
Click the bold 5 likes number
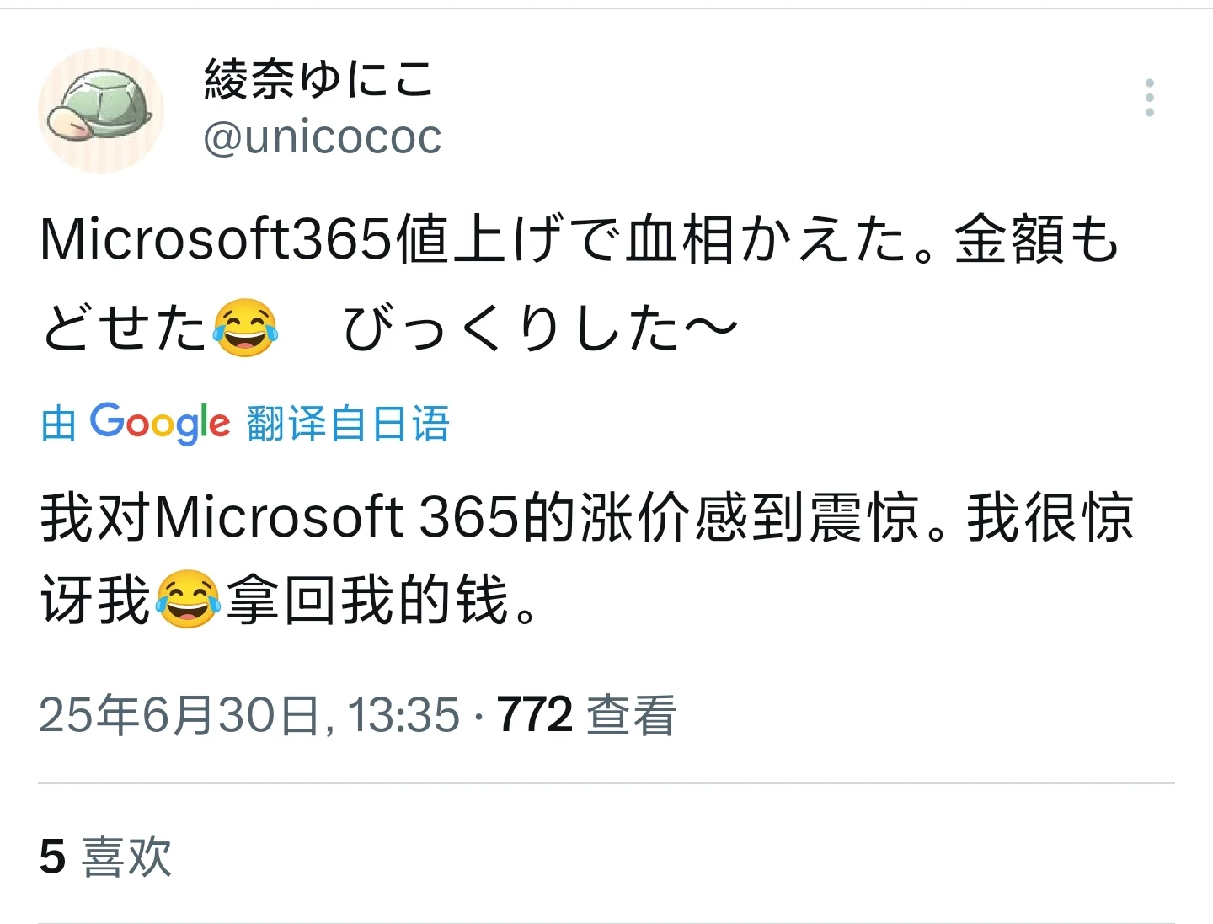[52, 857]
